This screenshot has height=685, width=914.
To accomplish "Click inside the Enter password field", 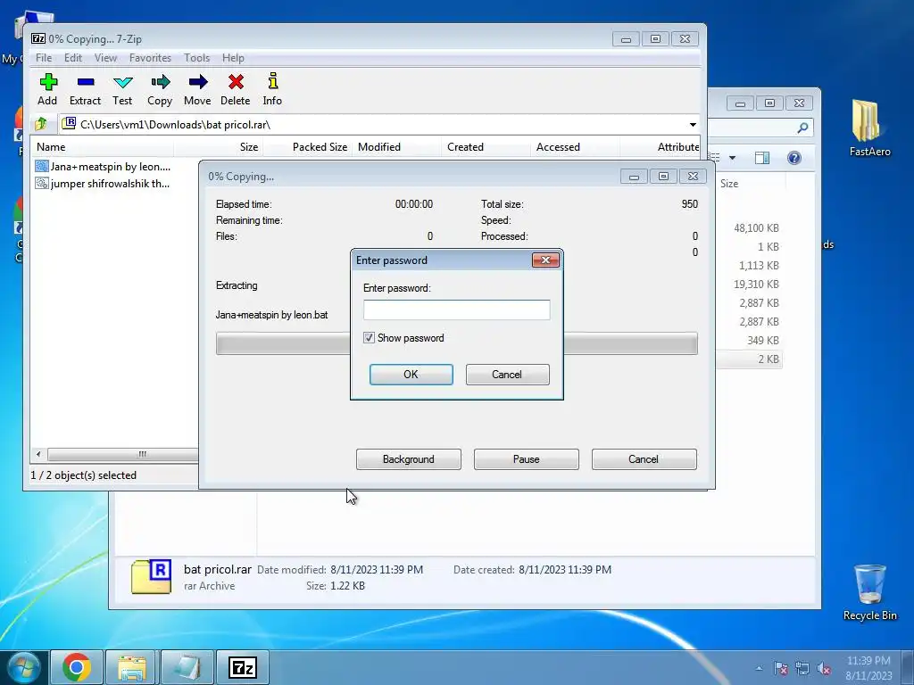I will click(x=456, y=309).
